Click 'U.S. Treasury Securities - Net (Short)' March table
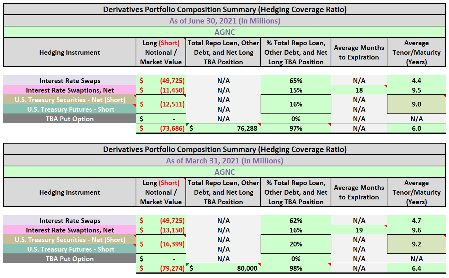The height and width of the screenshot is (278, 449). point(70,240)
